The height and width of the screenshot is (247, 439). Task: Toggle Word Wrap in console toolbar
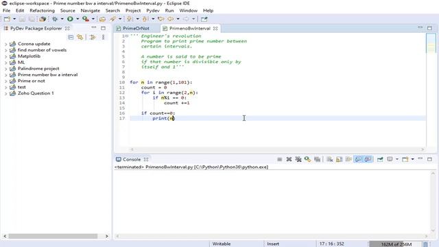tap(348, 159)
